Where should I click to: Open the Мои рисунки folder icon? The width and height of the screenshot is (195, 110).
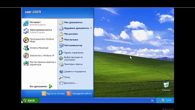click(x=61, y=34)
